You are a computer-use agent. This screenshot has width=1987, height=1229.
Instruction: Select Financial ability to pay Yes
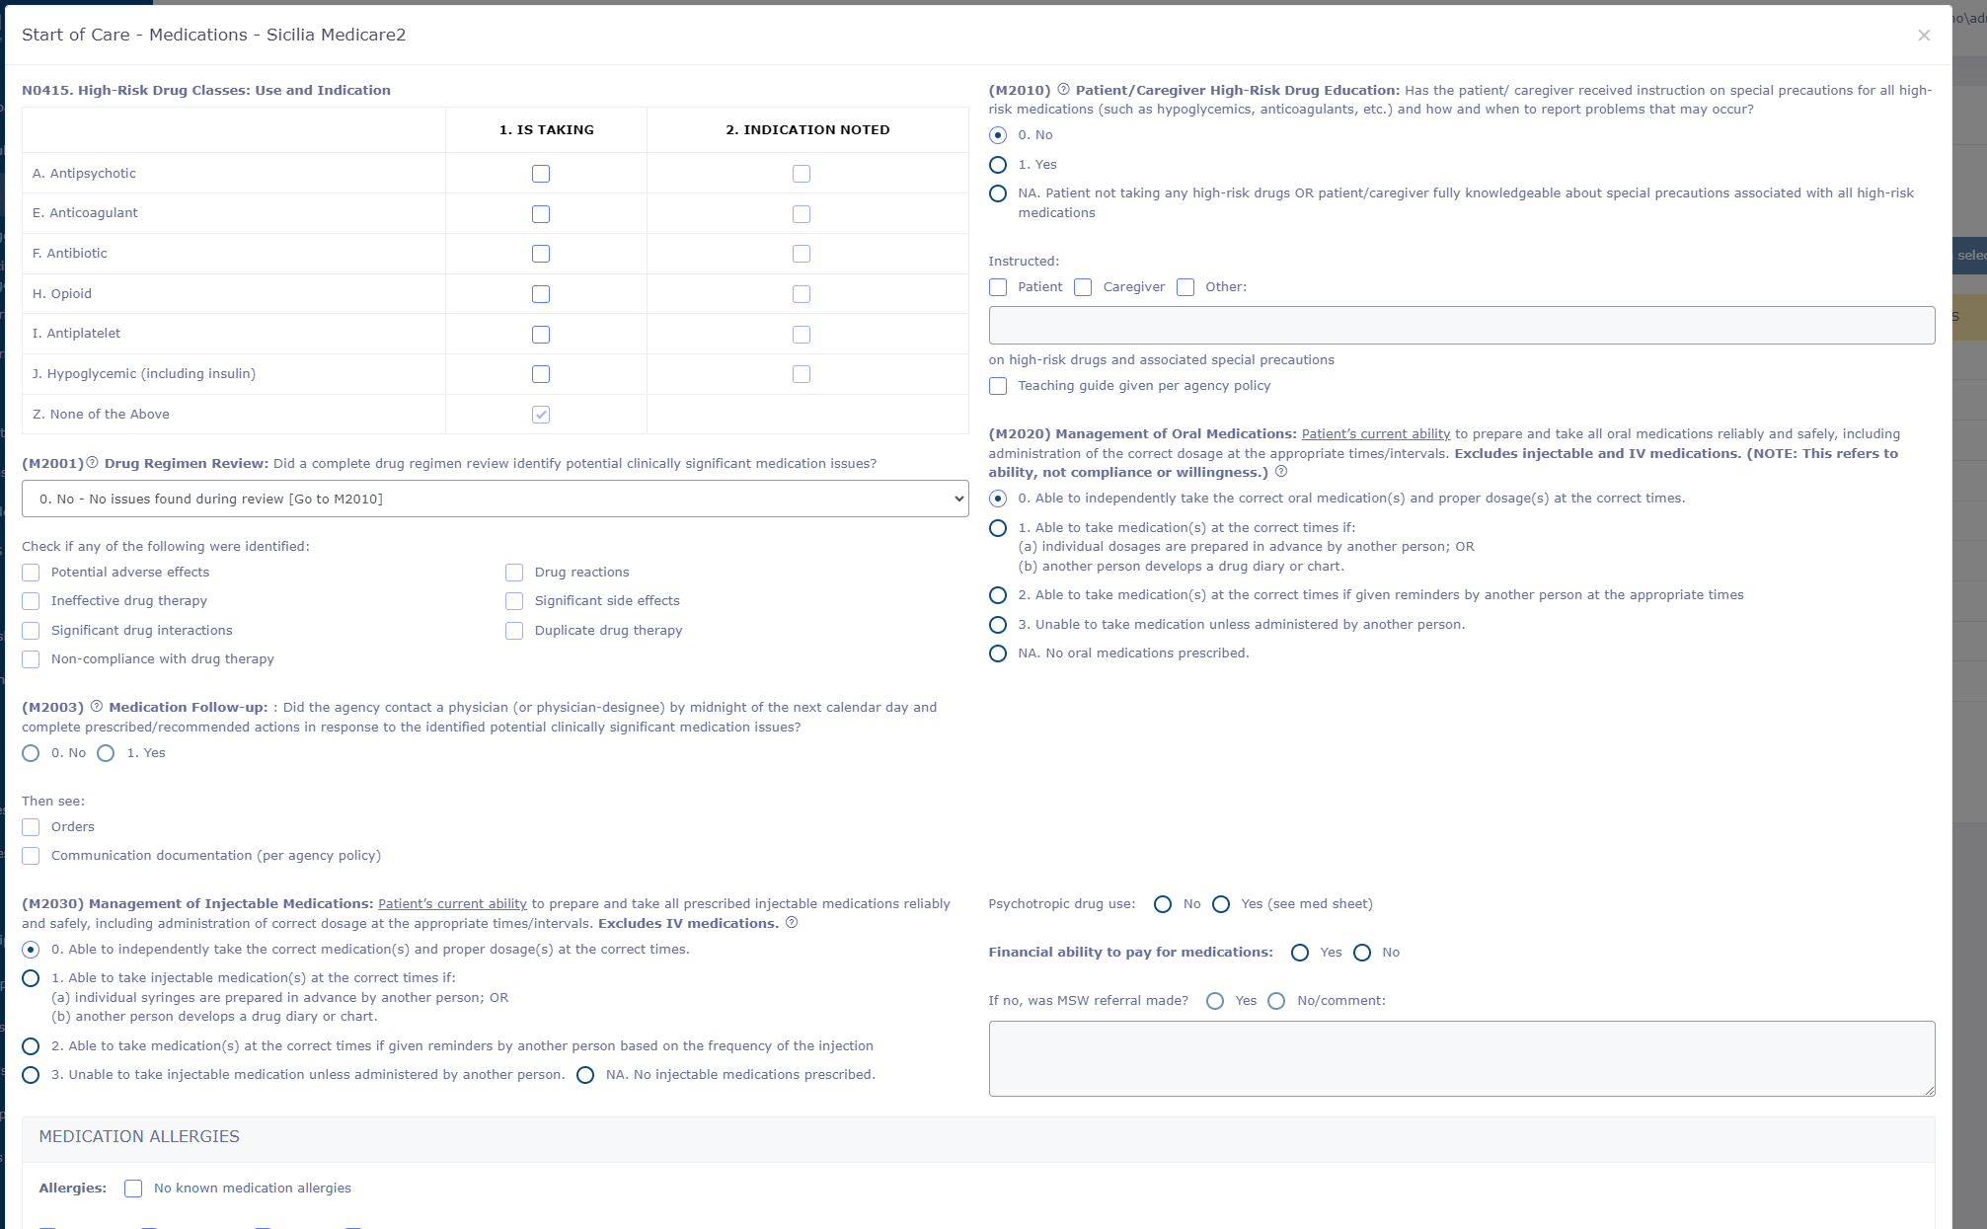coord(1300,953)
